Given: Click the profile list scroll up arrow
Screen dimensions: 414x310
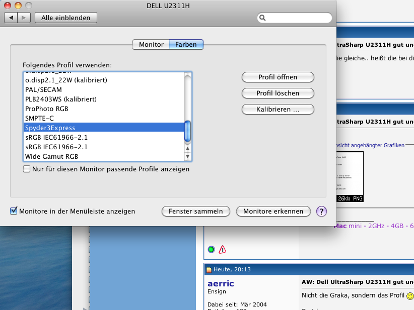Looking at the screenshot, I should 187,148.
